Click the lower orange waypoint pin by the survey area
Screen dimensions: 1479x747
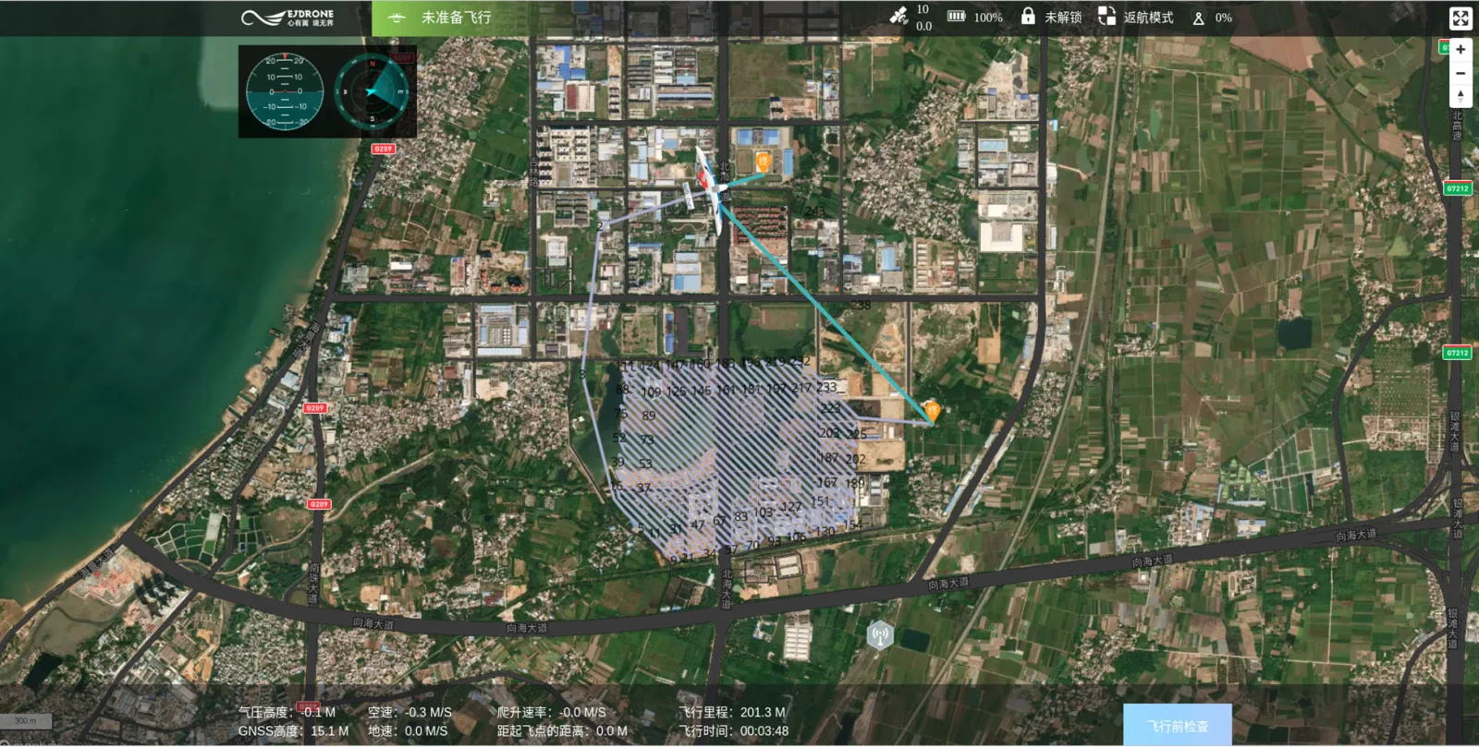[932, 411]
